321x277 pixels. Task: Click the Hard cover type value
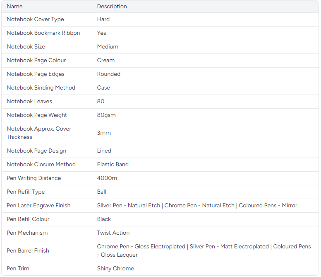(103, 19)
